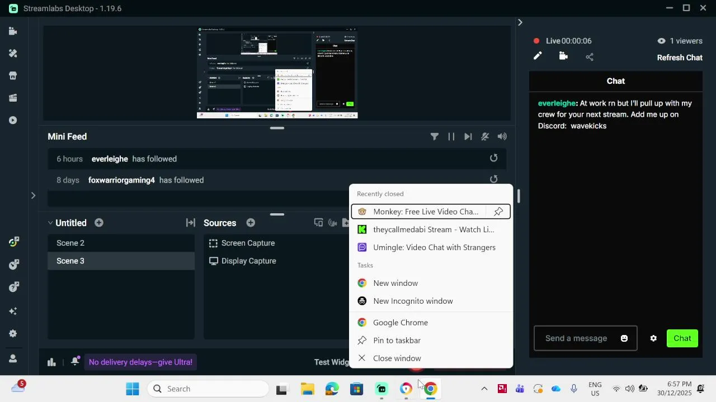Open the sparkle Ultra icon in sidebar
Image resolution: width=716 pixels, height=402 pixels.
click(x=13, y=311)
